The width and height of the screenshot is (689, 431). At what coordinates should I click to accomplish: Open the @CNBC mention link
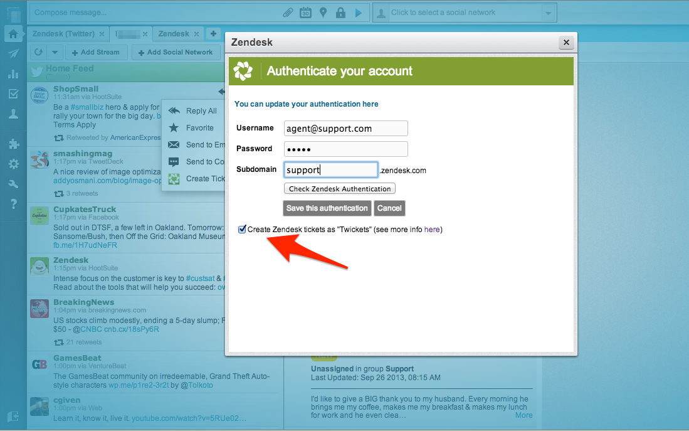coord(87,329)
